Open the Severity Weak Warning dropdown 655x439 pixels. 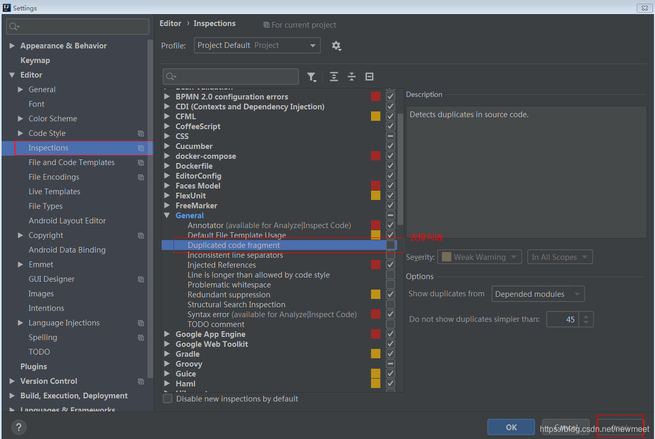[x=479, y=257]
